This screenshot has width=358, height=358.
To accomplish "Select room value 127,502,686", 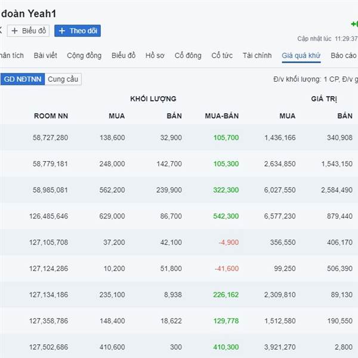I will point(49,347).
